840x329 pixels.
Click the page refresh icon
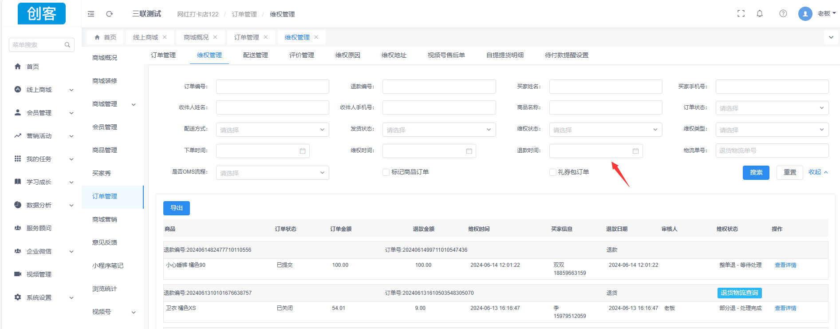click(x=110, y=14)
